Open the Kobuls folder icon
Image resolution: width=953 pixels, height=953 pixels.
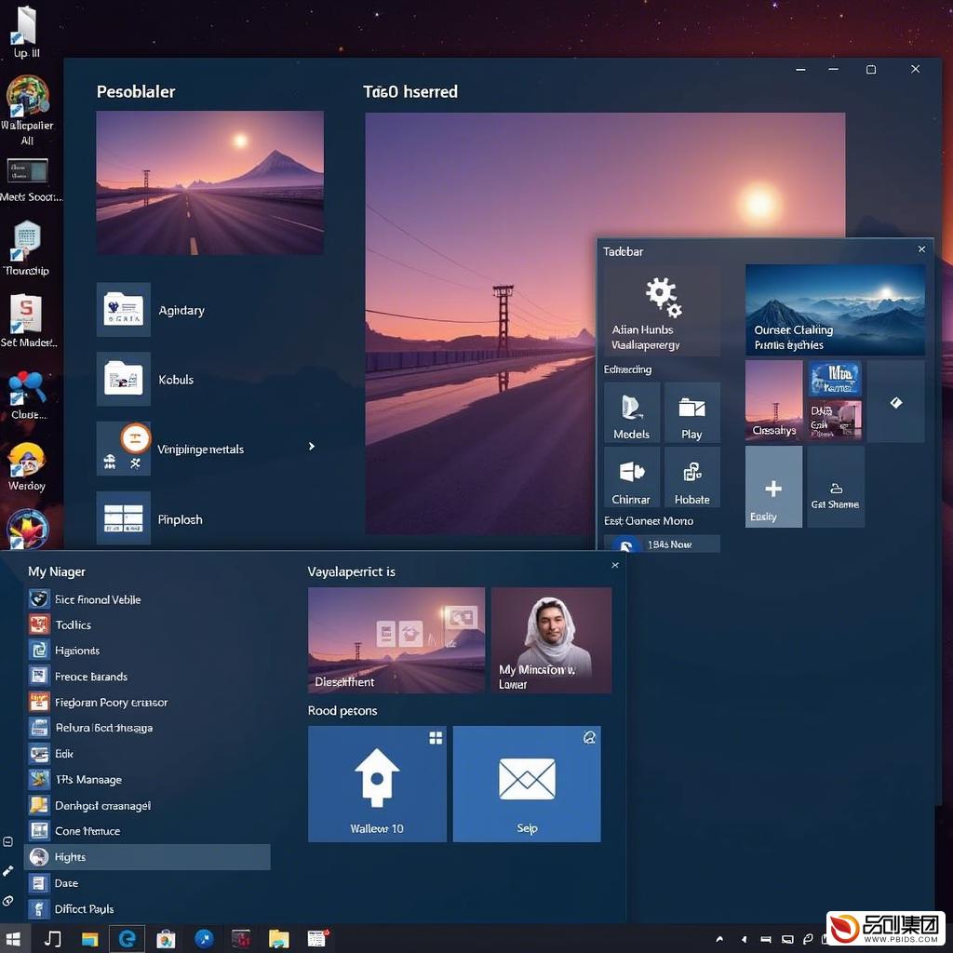point(124,379)
